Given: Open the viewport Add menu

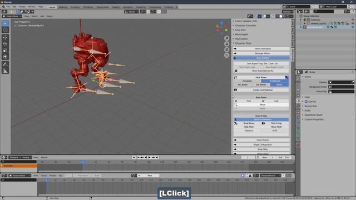Looking at the screenshot, I should pos(42,16).
